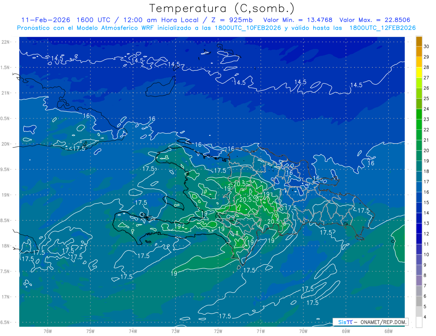Click the "19N" latitude axis label
The image size is (436, 336).
[6, 195]
